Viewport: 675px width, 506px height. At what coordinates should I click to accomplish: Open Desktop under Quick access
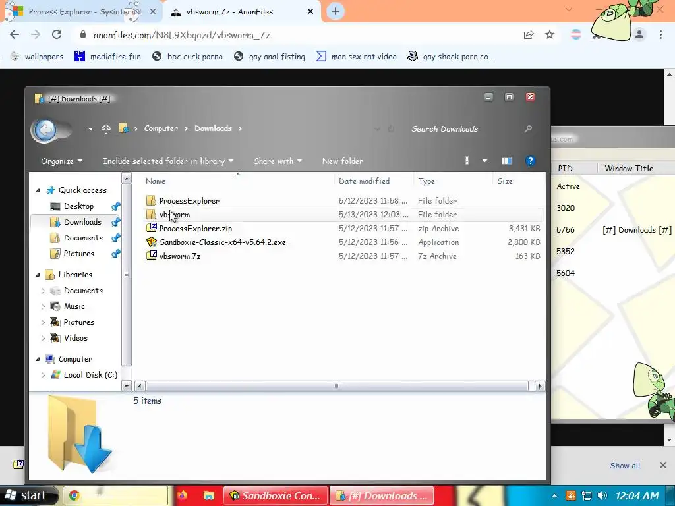(x=78, y=206)
